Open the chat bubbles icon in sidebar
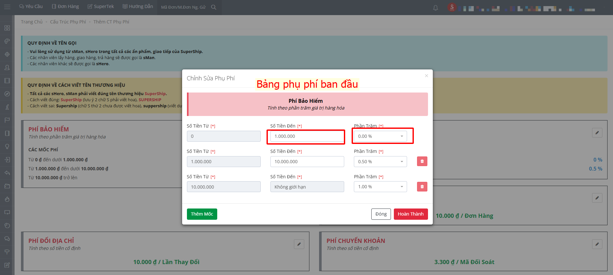Image resolution: width=613 pixels, height=275 pixels. coord(7,239)
